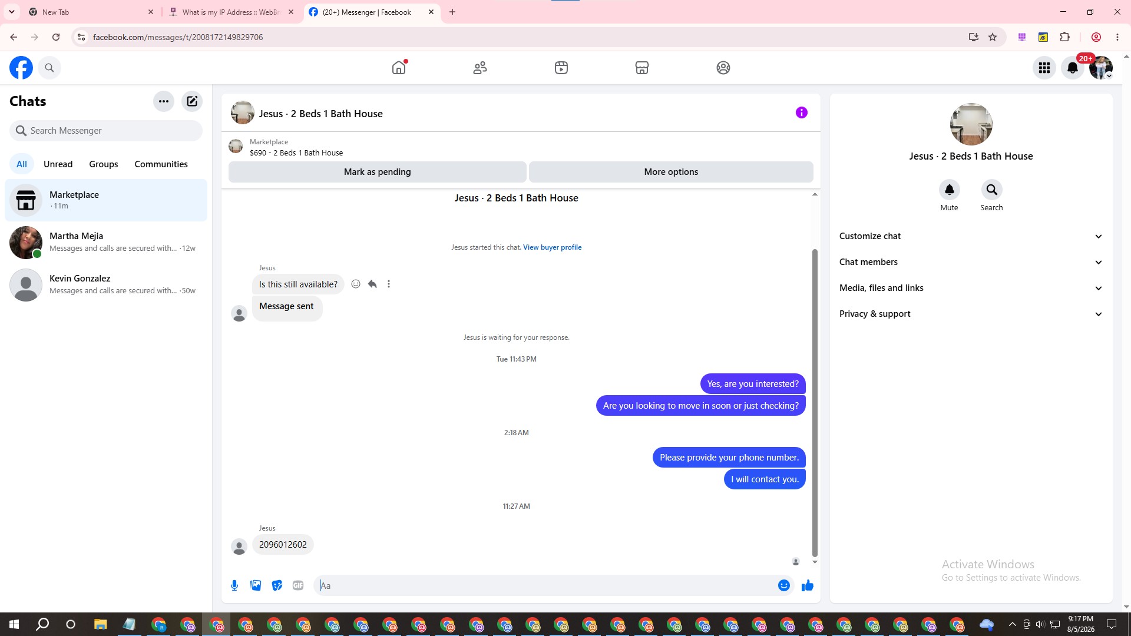Click the "Please provide your phone number." message
The width and height of the screenshot is (1131, 636).
(729, 458)
